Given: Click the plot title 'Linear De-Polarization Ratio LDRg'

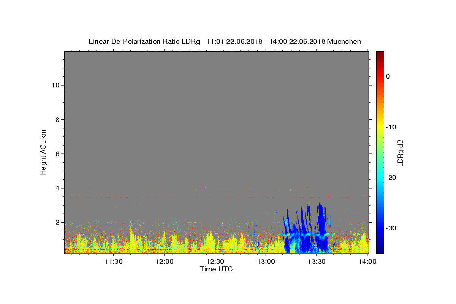Looking at the screenshot, I should [x=144, y=41].
